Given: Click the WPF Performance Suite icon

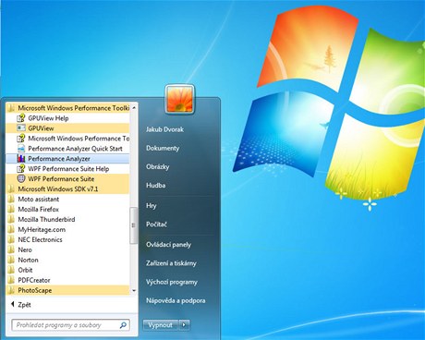Looking at the screenshot, I should point(20,179).
